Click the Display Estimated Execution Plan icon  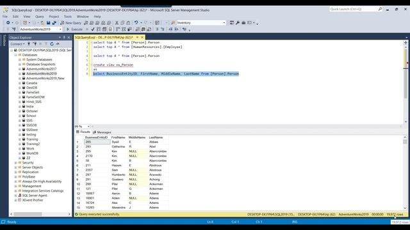(x=99, y=29)
